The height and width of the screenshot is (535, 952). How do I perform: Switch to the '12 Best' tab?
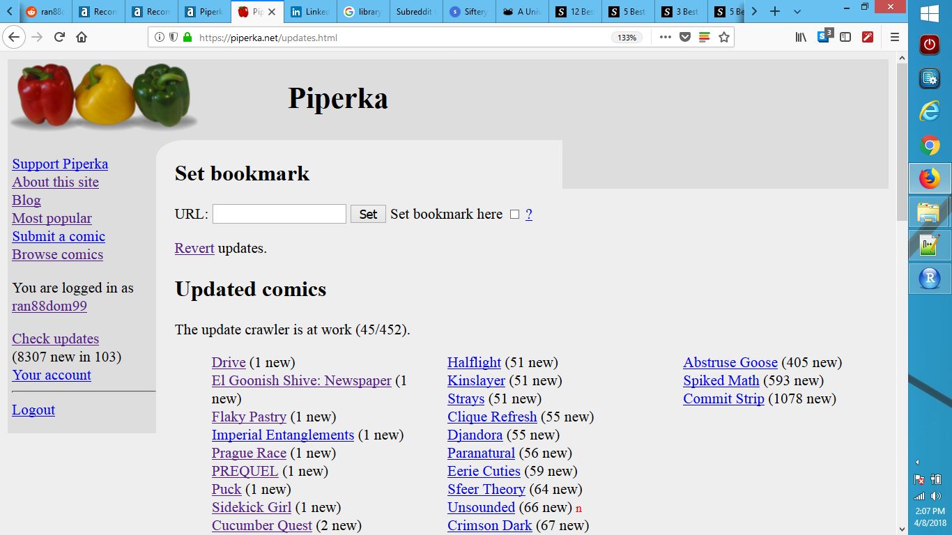tap(575, 11)
